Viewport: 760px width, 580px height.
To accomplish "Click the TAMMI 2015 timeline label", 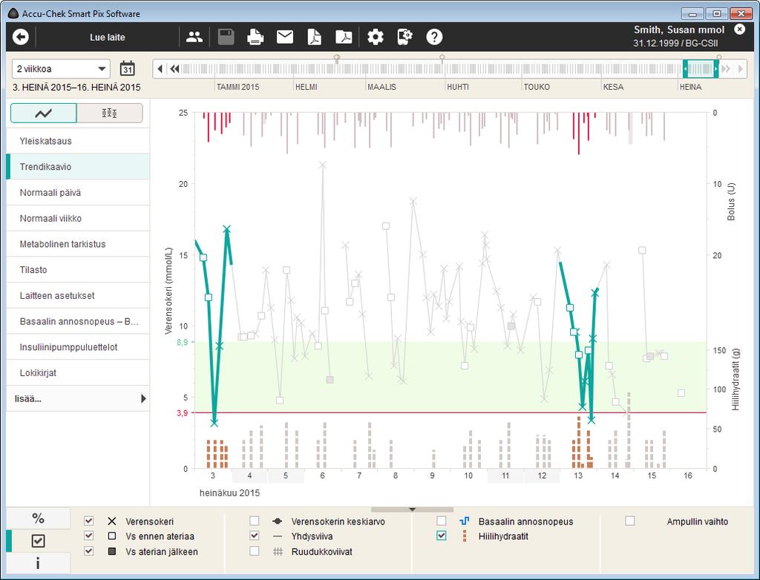I will 238,88.
